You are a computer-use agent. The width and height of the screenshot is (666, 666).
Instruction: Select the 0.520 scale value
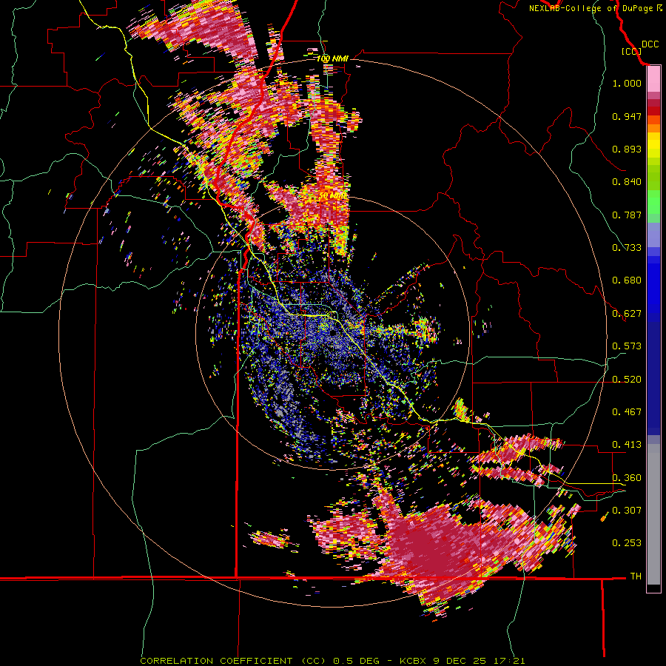(x=627, y=380)
